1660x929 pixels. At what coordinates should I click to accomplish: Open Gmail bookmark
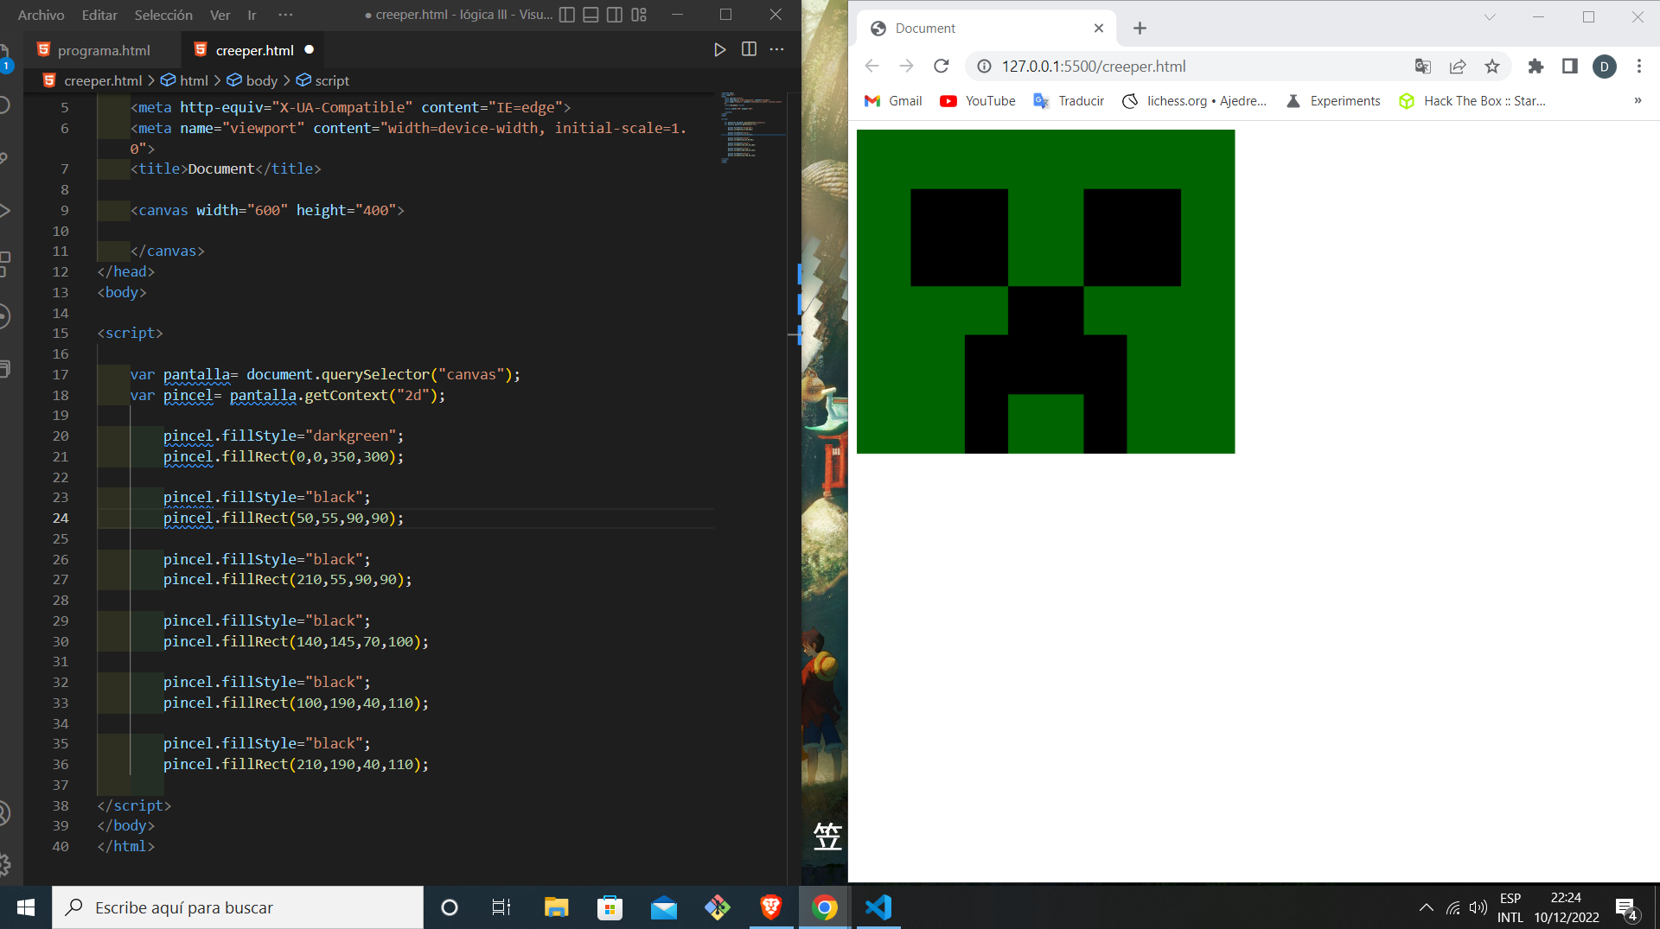(894, 101)
